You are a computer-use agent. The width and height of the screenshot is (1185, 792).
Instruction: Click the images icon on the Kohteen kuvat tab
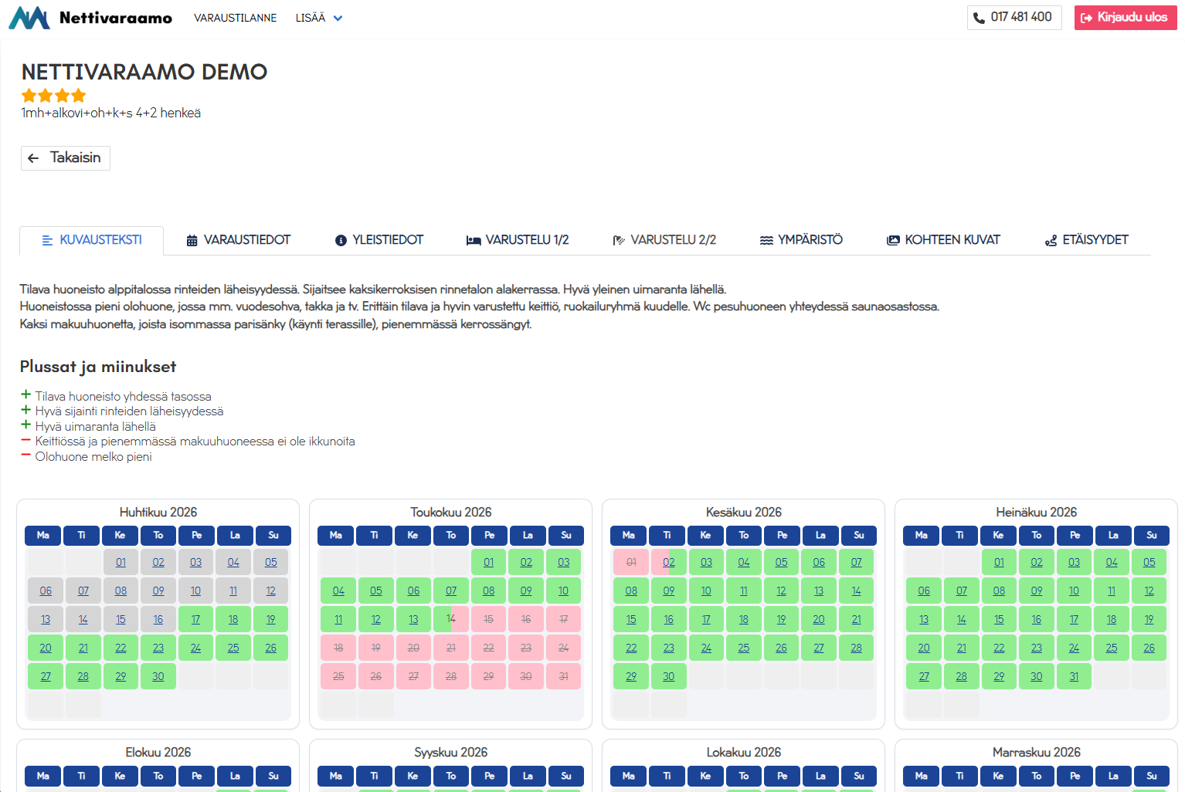(x=893, y=241)
